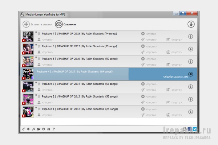Start all downloads with top-right arrow button
This screenshot has width=218, height=145.
click(x=191, y=24)
